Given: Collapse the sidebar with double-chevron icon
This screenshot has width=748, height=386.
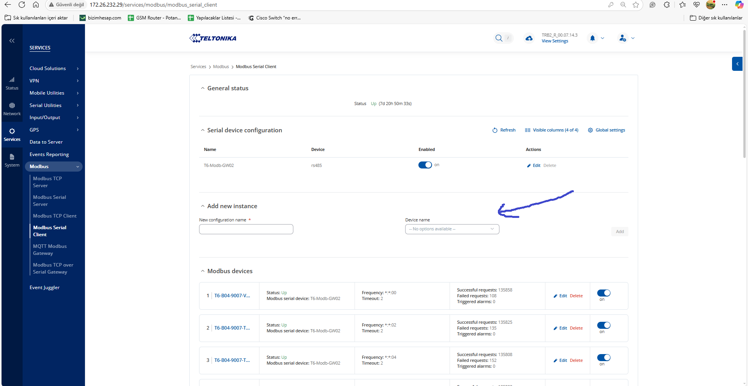Looking at the screenshot, I should click(12, 41).
